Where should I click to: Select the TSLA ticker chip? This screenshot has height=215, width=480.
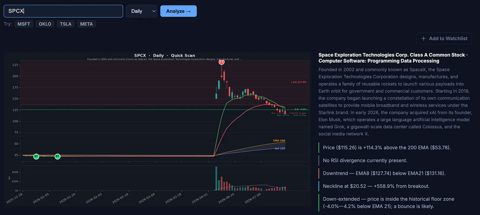[65, 24]
